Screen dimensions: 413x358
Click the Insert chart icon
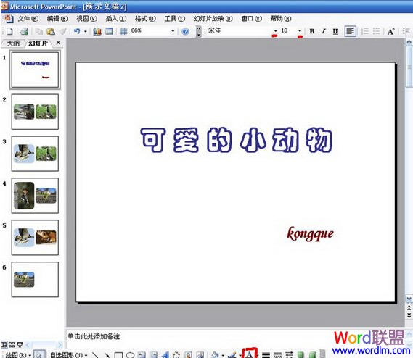[97, 31]
